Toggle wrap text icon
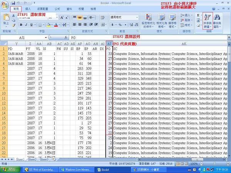Viewport: 231px width, 173px height. 102,18
